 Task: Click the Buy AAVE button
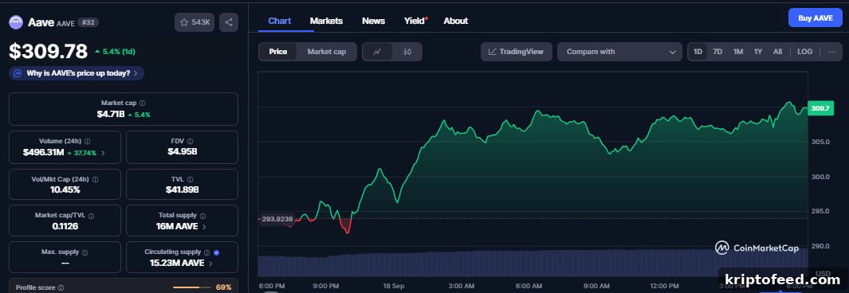point(815,18)
